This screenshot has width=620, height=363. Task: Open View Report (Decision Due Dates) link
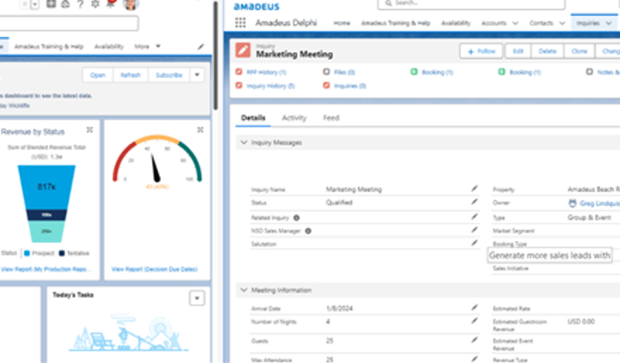click(x=154, y=269)
